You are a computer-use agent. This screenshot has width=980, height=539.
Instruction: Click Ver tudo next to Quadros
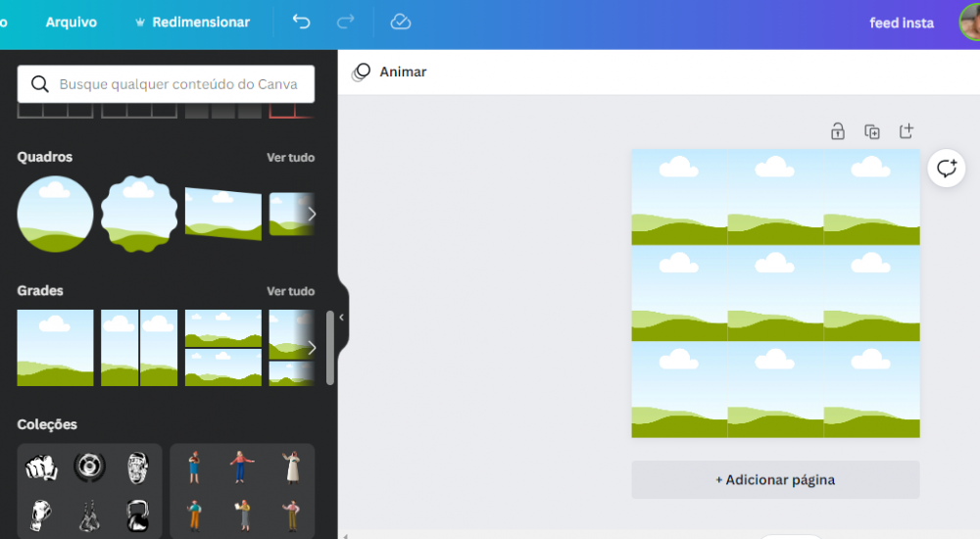(x=290, y=157)
